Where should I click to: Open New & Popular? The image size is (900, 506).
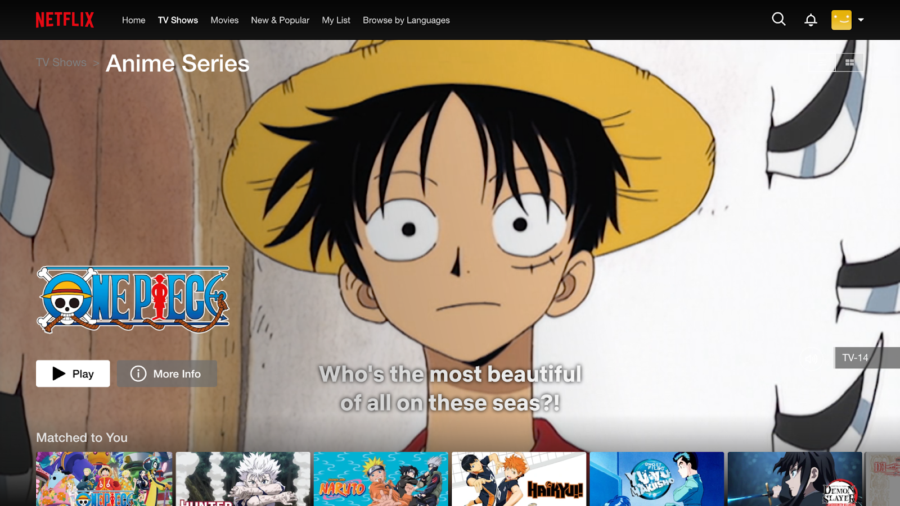(x=280, y=20)
